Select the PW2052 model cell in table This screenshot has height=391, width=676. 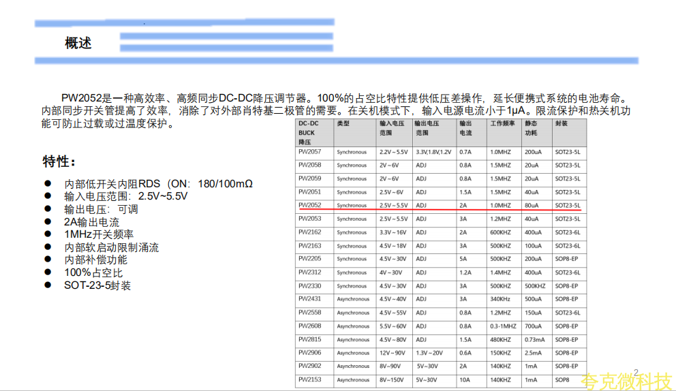tap(309, 205)
